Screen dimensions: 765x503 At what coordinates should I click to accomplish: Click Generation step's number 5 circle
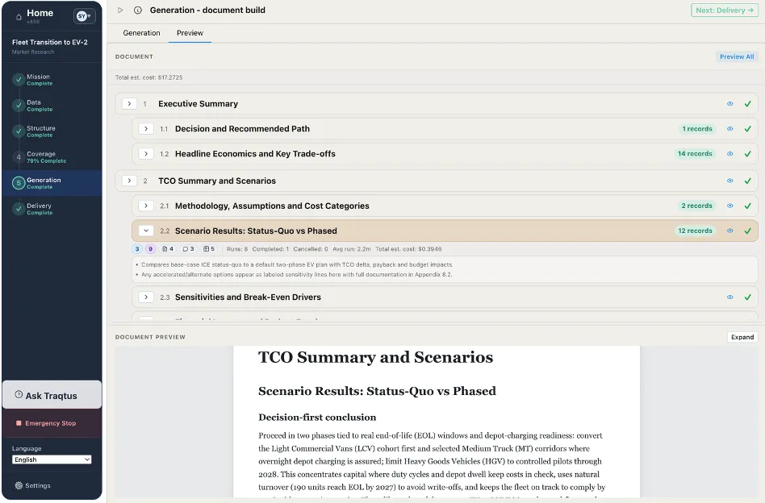coord(19,183)
